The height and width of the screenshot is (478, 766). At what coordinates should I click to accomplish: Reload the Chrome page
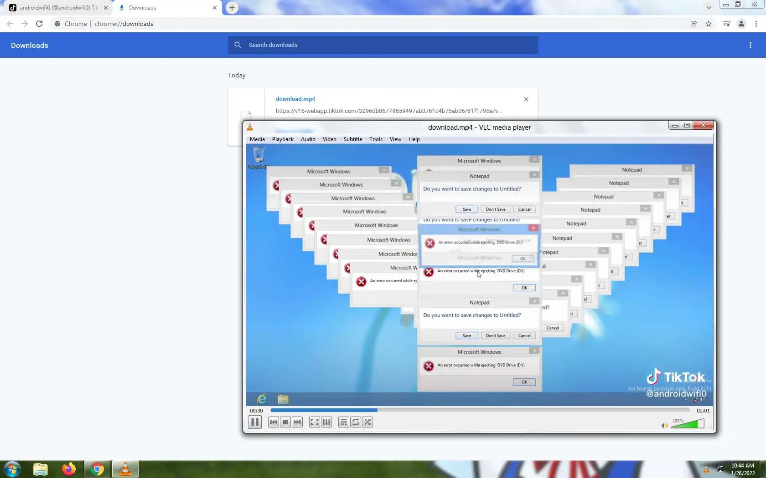tap(39, 24)
